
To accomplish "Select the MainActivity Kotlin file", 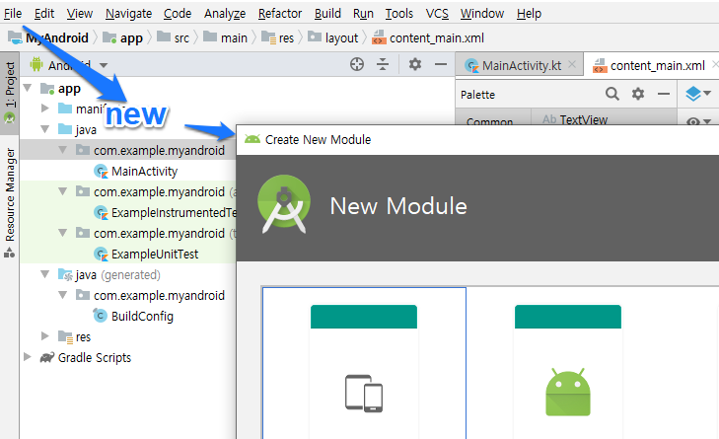I will click(x=136, y=171).
